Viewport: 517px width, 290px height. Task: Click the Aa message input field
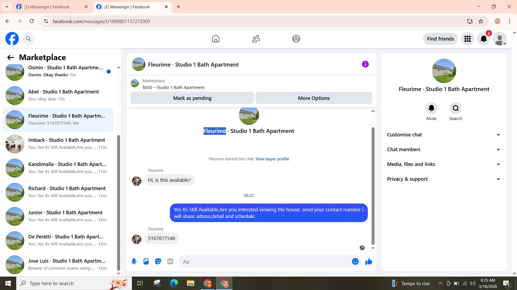click(x=265, y=262)
